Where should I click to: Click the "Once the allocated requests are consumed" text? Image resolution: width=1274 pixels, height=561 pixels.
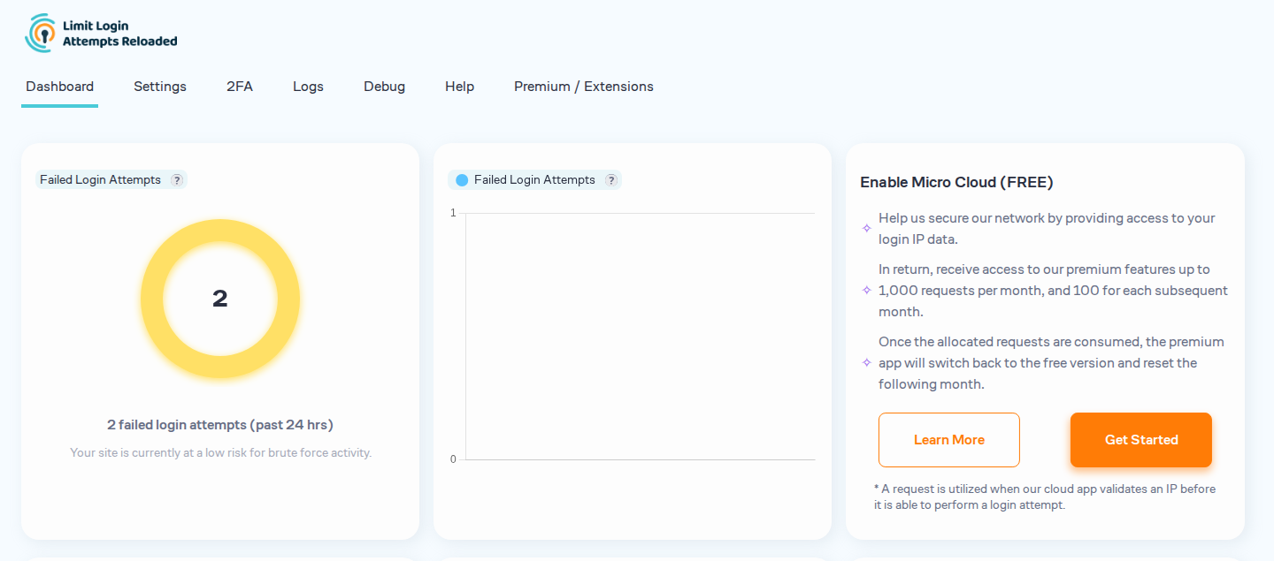point(1051,363)
